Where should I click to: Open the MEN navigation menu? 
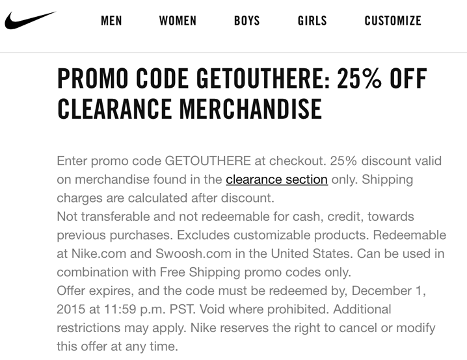(111, 21)
